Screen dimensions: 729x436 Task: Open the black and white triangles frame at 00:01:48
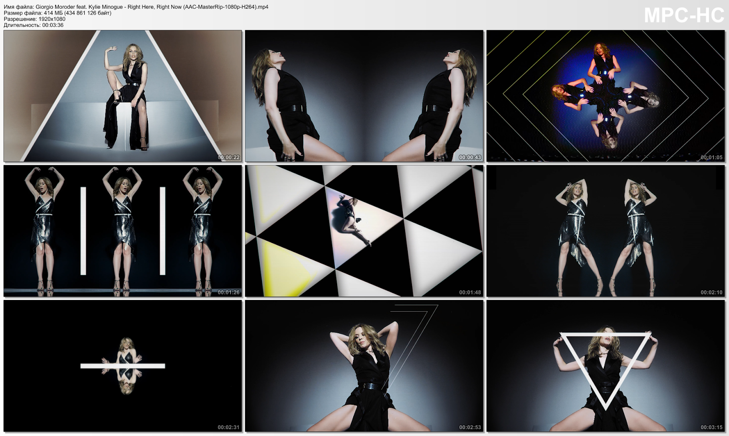364,231
